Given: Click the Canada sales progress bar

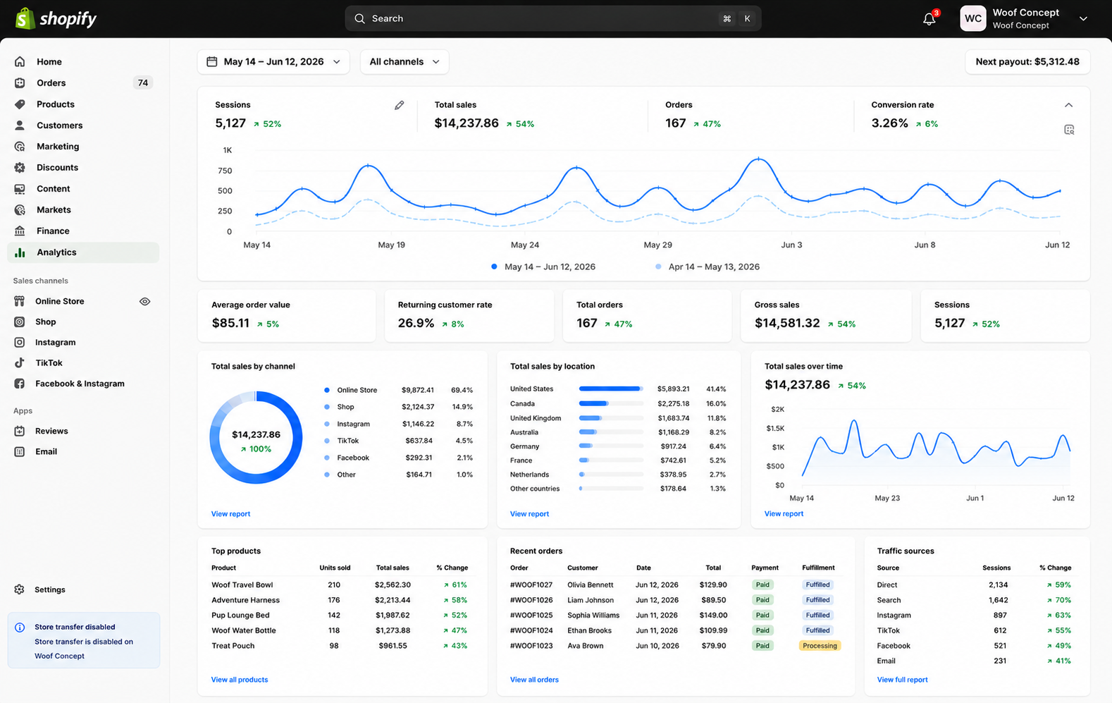Looking at the screenshot, I should point(611,403).
